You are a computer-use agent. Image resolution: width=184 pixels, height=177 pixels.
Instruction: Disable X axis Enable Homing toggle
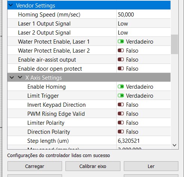pyautogui.click(x=121, y=86)
